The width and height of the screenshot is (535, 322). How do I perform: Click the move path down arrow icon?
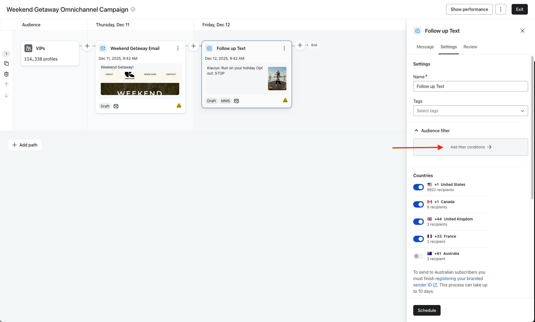click(x=6, y=95)
